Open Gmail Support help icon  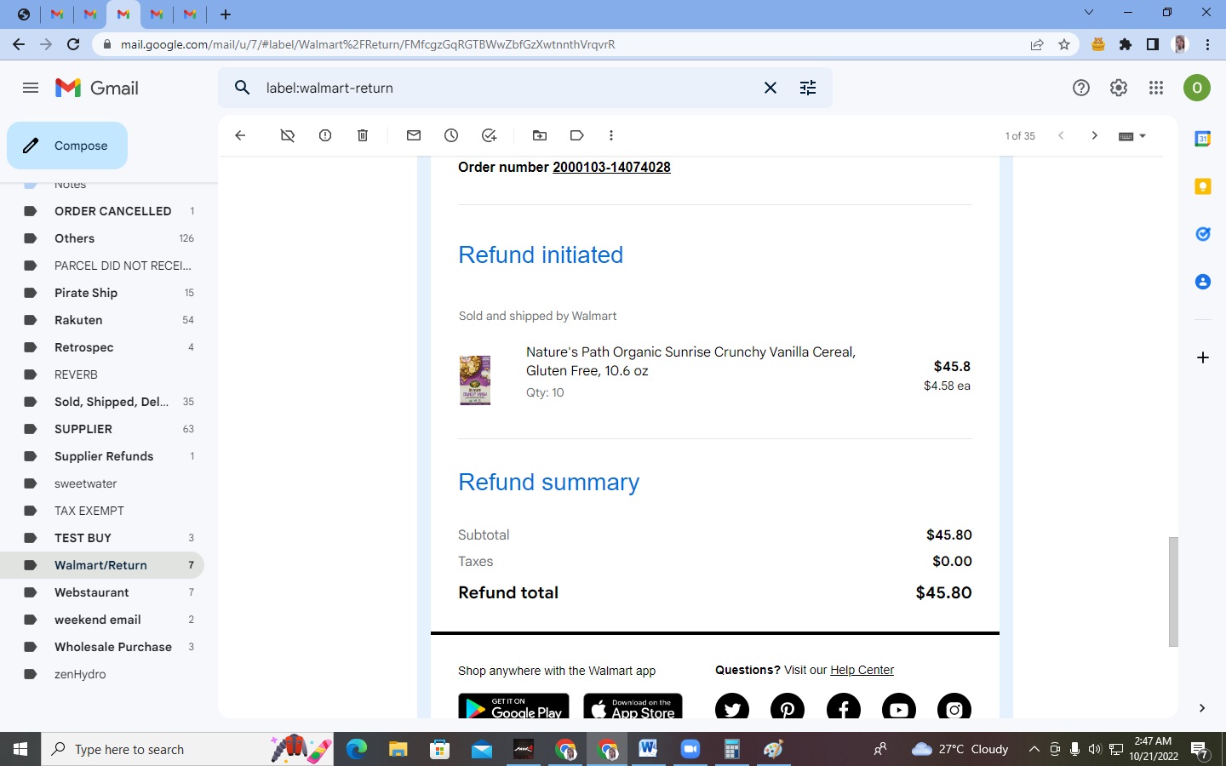[x=1081, y=88]
